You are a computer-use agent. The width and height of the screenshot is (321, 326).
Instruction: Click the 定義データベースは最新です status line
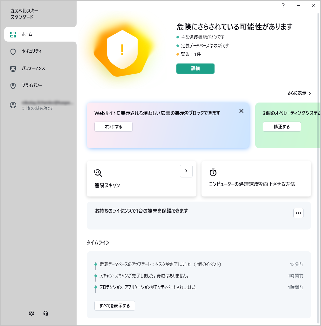point(203,45)
